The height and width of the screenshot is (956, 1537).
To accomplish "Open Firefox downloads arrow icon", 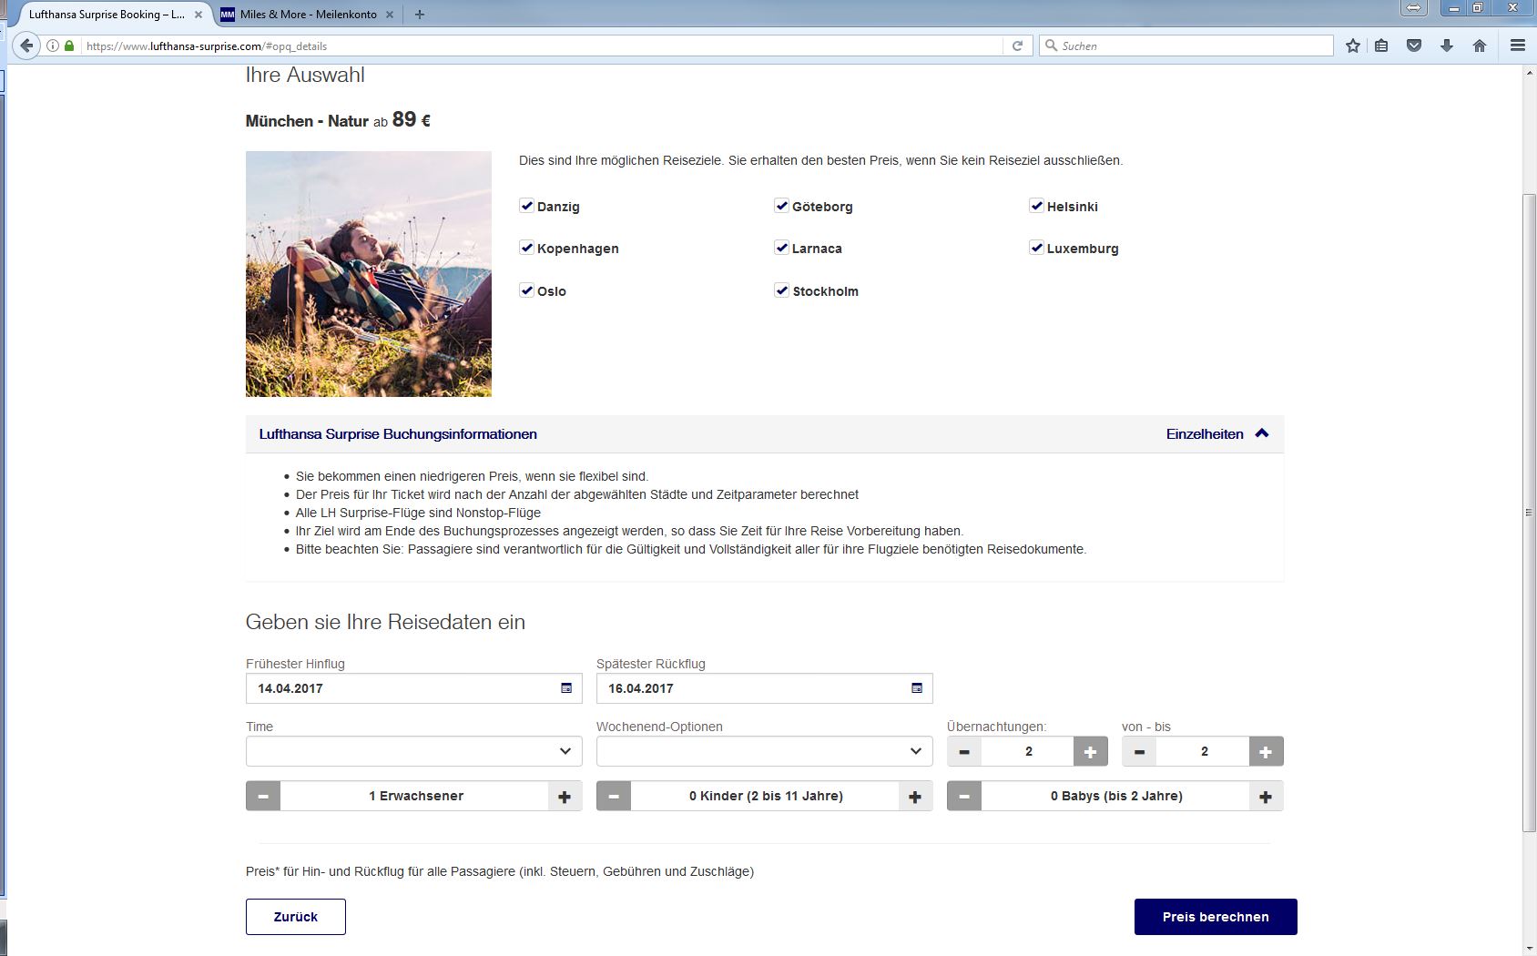I will [1446, 46].
